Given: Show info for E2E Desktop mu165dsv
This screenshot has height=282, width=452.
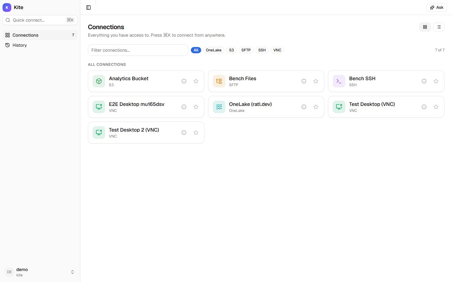Looking at the screenshot, I should 184,107.
